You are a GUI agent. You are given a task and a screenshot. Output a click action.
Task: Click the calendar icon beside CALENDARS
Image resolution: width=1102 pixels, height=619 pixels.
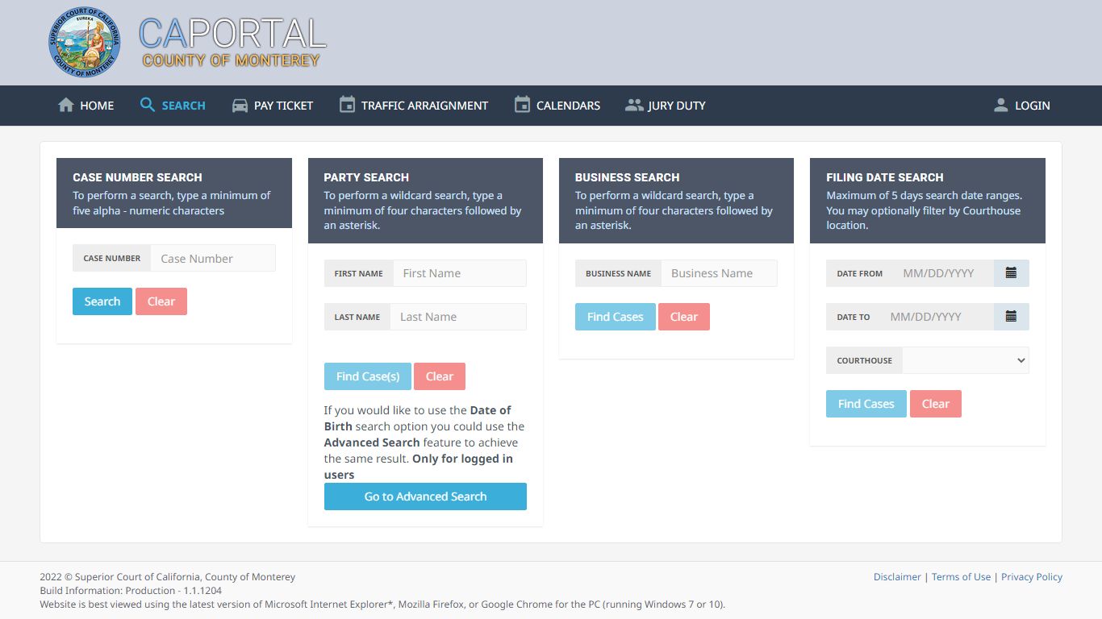coord(522,105)
